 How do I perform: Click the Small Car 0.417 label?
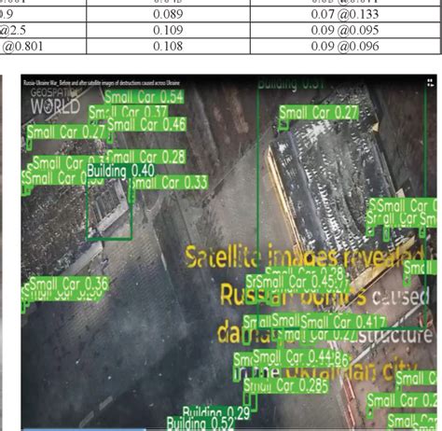click(343, 322)
